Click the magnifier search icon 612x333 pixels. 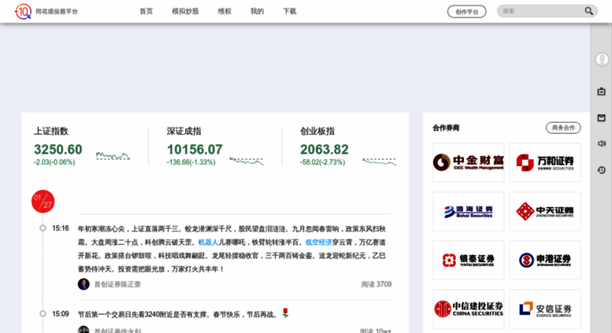tap(588, 11)
